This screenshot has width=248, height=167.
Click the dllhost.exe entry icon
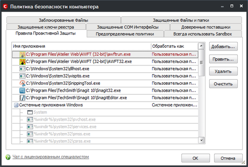22,68
